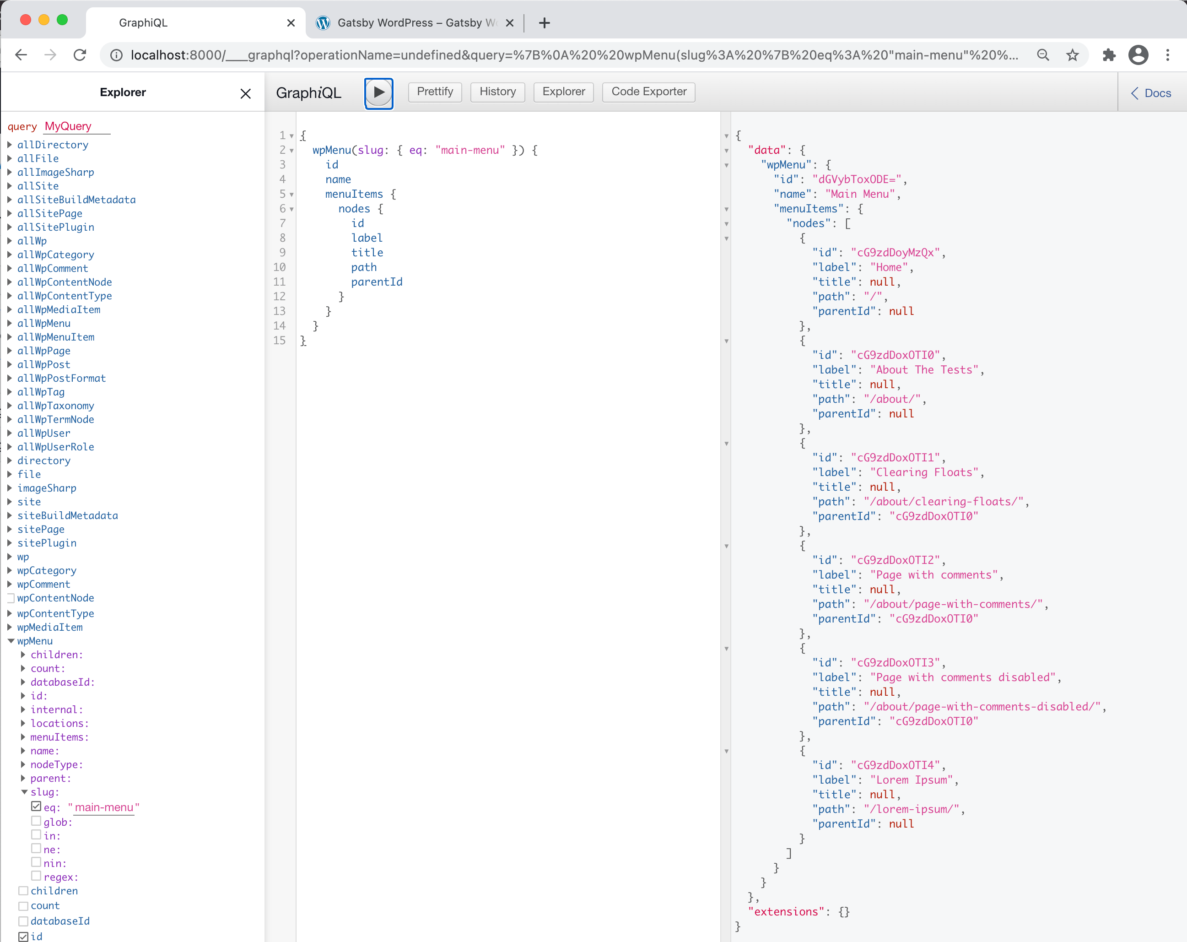Open the Code Exporter
The image size is (1187, 942).
pyautogui.click(x=648, y=92)
